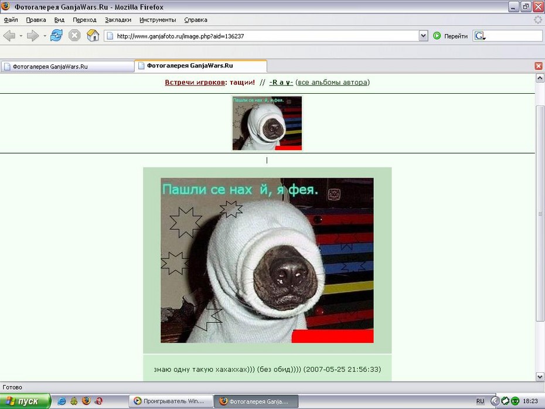Open the Переход menu

(x=84, y=20)
